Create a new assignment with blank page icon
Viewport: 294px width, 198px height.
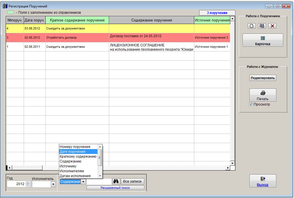(x=252, y=26)
